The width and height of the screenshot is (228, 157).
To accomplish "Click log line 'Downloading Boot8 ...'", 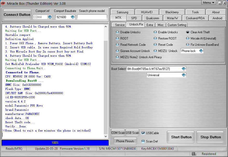I will click(x=24, y=81).
